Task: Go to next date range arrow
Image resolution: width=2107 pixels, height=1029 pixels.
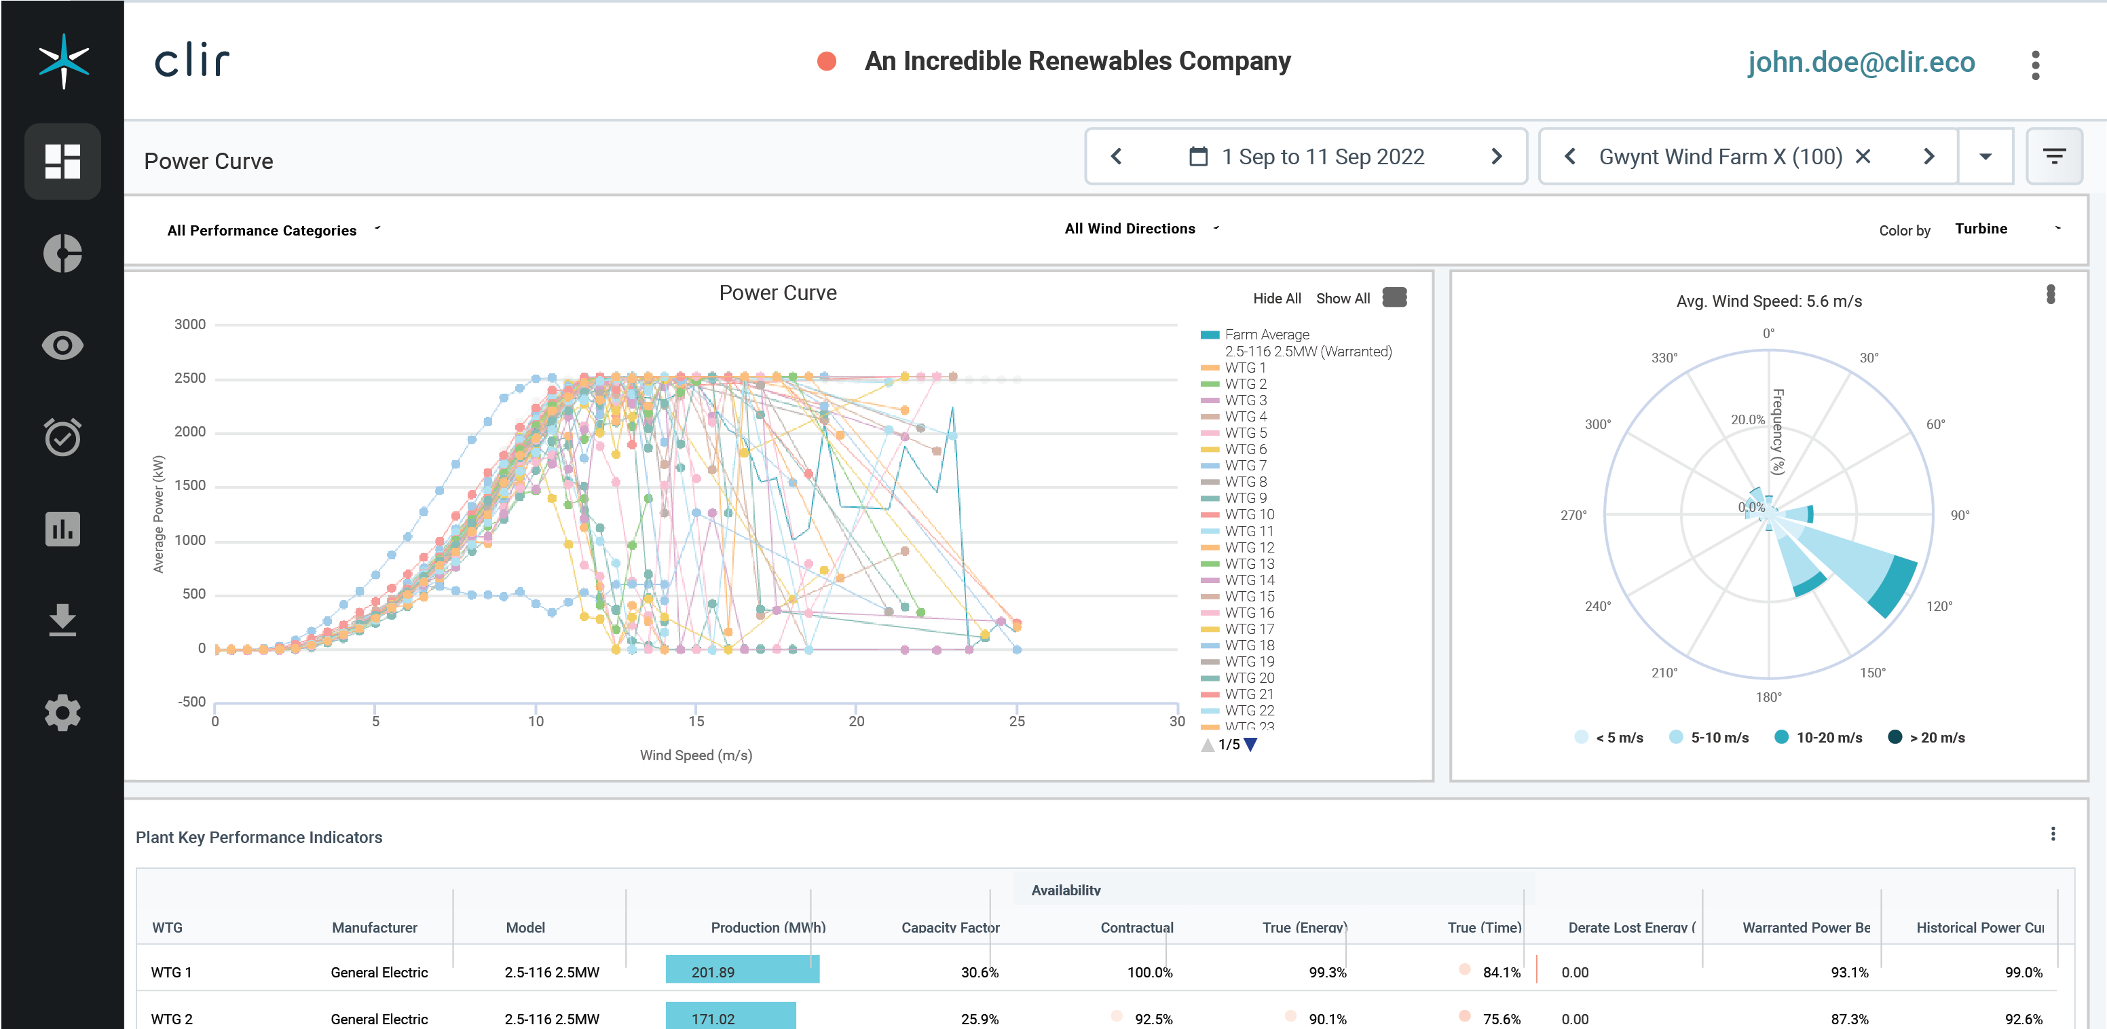Action: [1497, 156]
